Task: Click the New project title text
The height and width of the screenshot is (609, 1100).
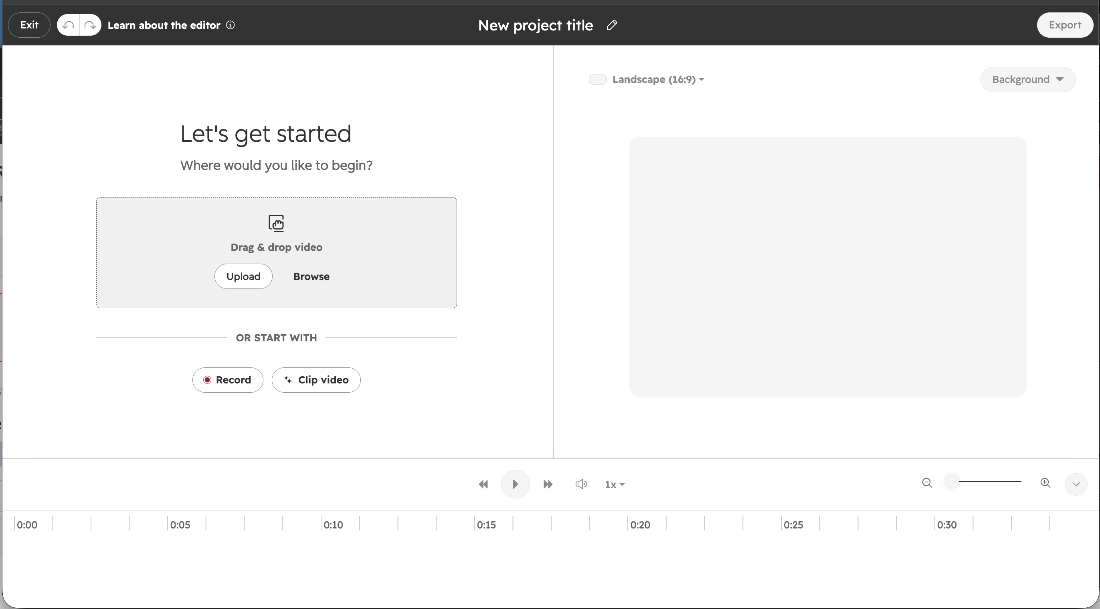Action: [536, 25]
